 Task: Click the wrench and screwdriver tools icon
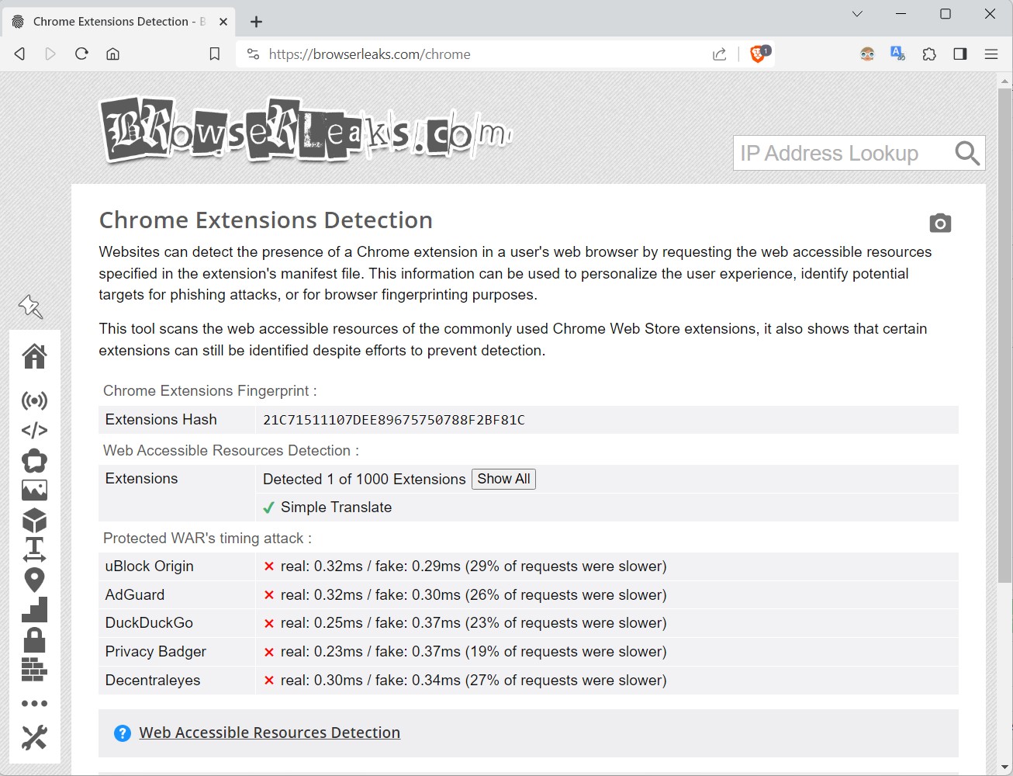(34, 737)
